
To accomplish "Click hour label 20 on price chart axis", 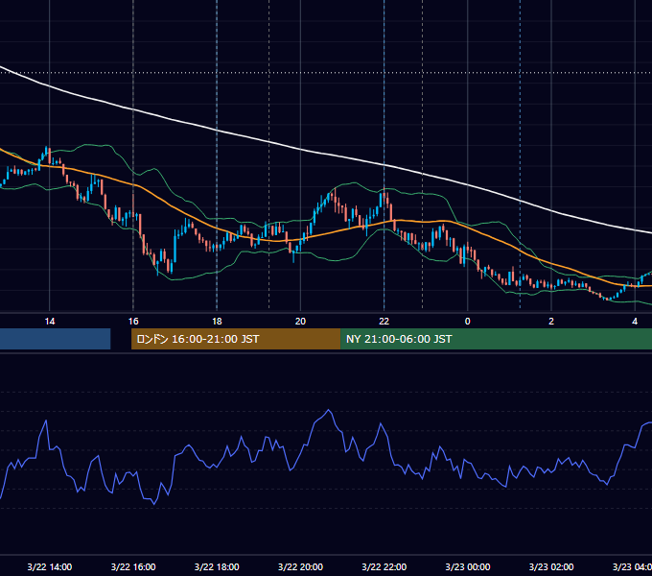I will click(x=300, y=322).
